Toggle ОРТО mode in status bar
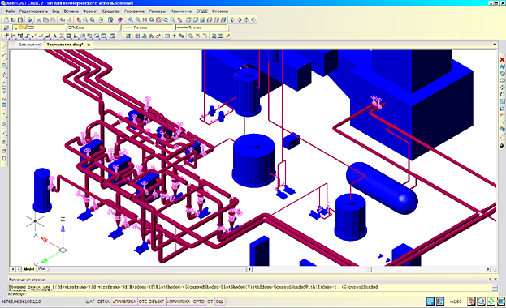The height and width of the screenshot is (308, 506). (199, 302)
